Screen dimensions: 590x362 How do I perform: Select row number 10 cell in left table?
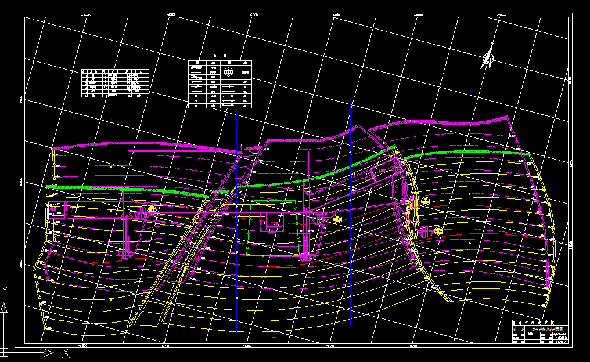[x=105, y=88]
